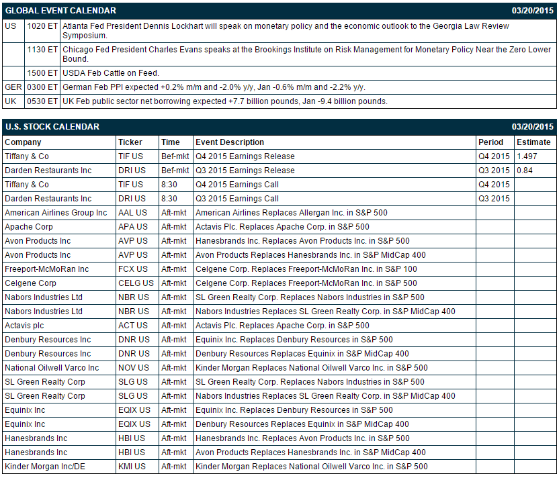Click Apache Corp company cell

point(29,227)
